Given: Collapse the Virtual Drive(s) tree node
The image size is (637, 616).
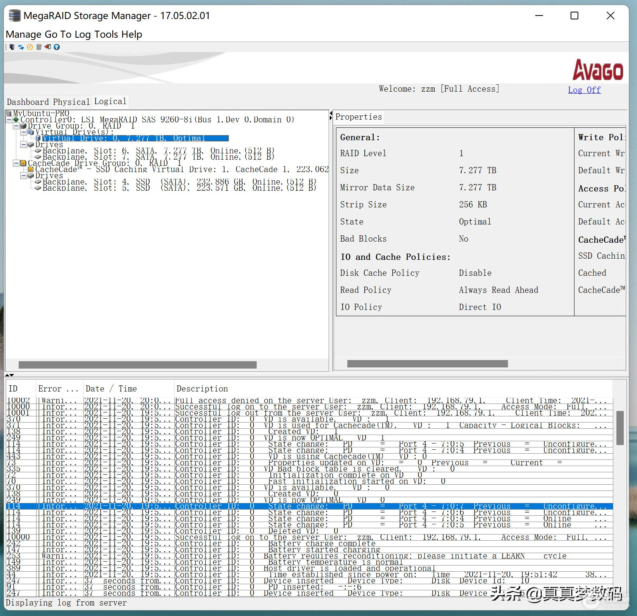Looking at the screenshot, I should click(x=23, y=132).
